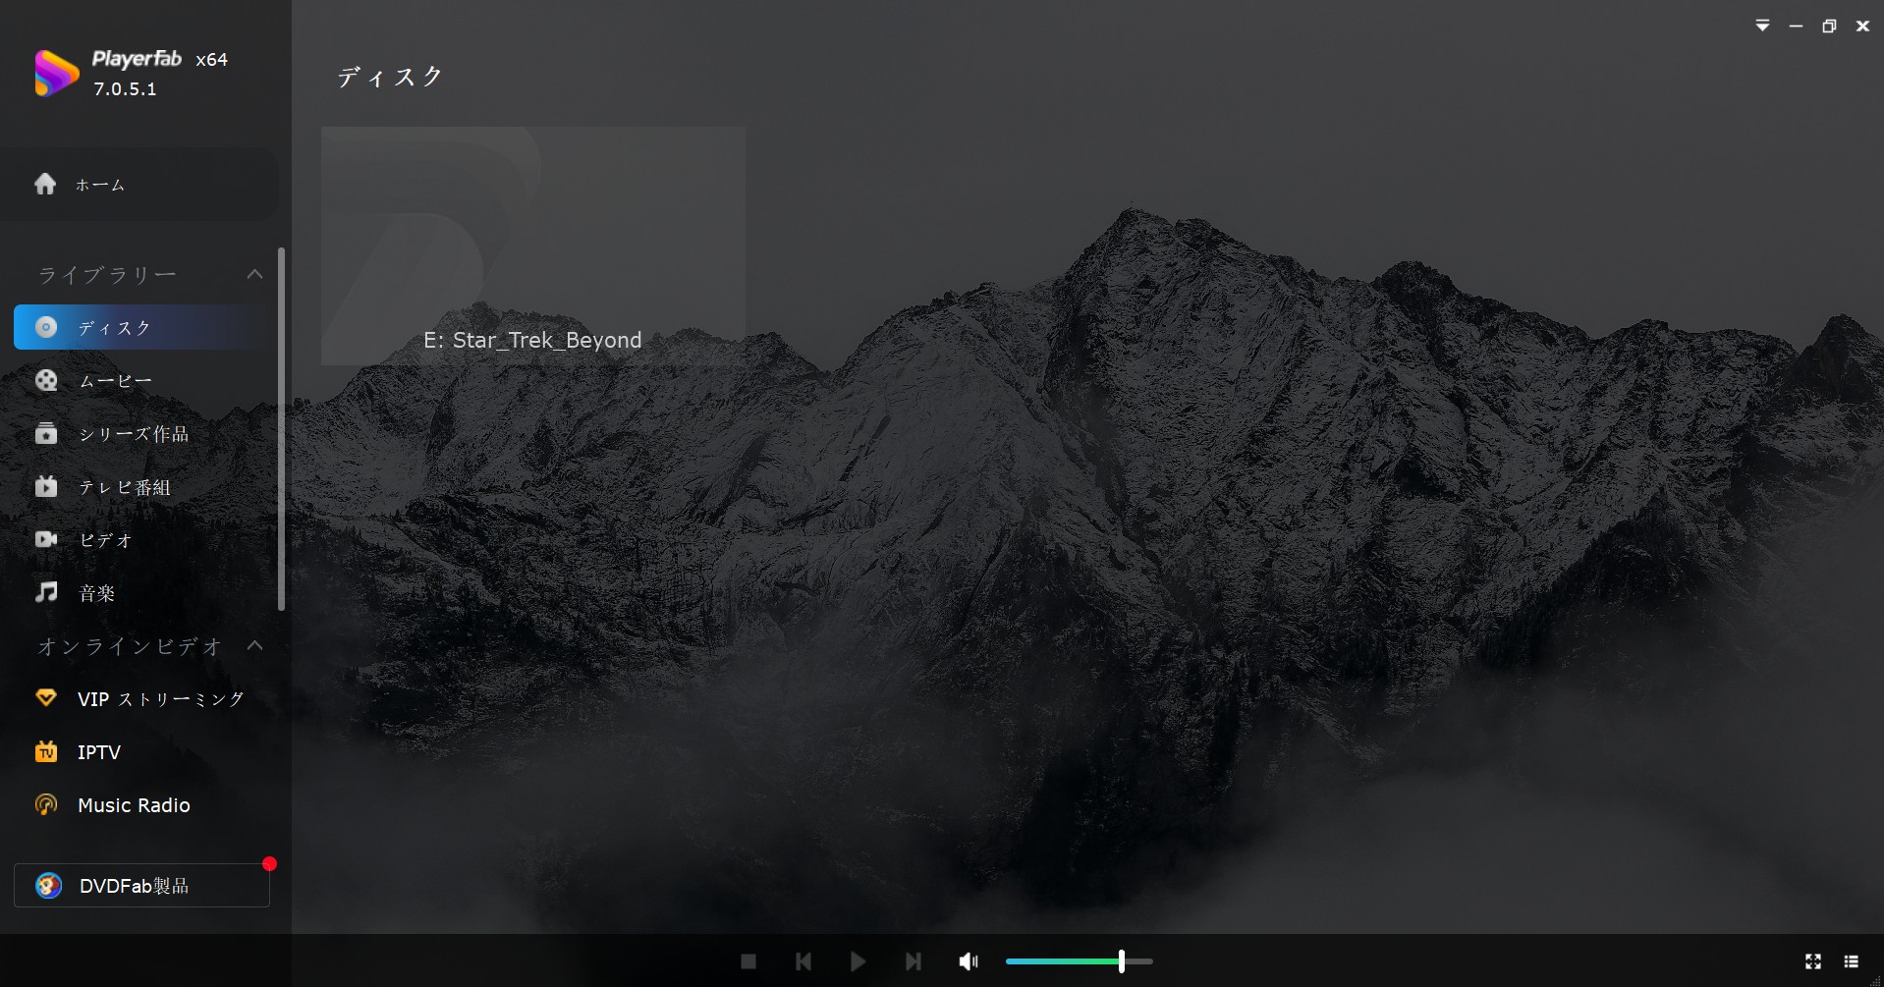Collapse the オンラインビデオ section chevron

coord(255,646)
